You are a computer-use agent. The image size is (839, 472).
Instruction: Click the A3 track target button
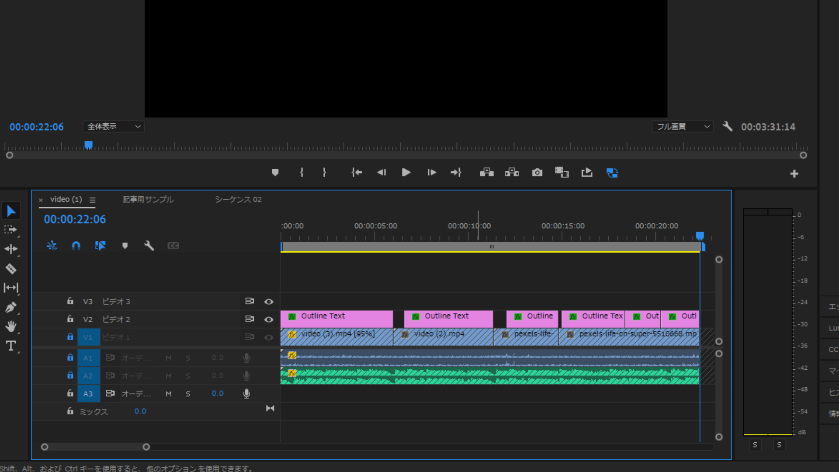point(88,394)
